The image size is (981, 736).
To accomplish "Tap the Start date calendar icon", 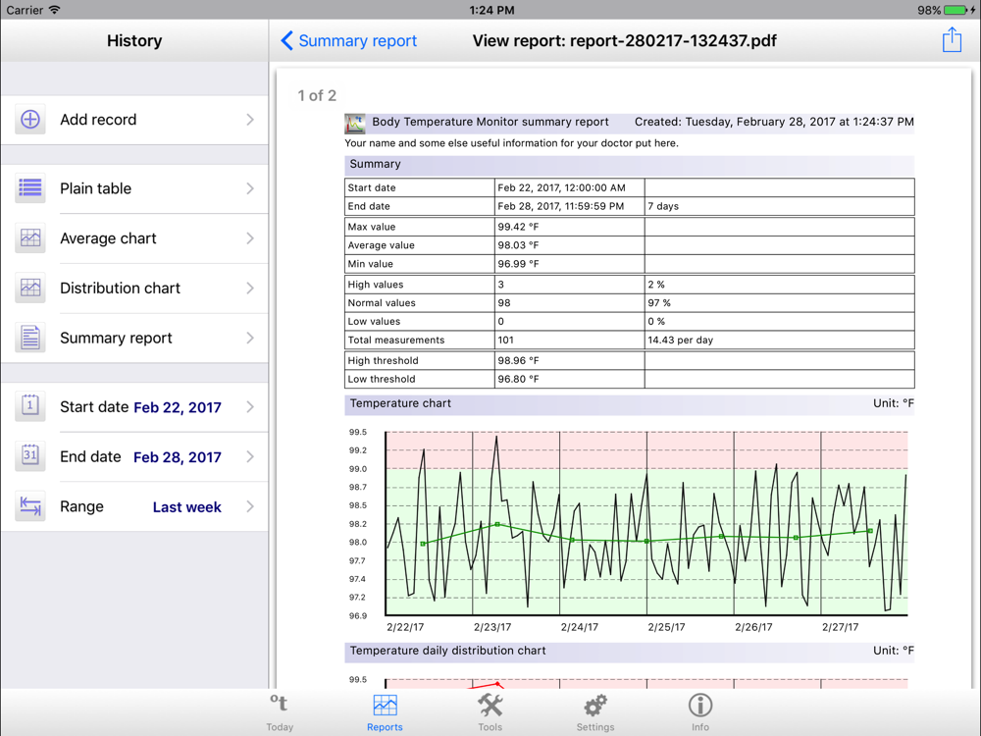I will tap(30, 406).
